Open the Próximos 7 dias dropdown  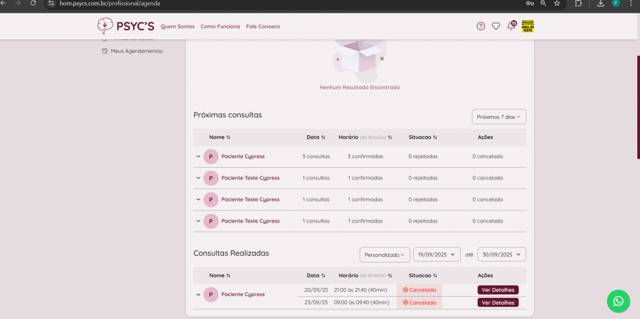pos(499,117)
